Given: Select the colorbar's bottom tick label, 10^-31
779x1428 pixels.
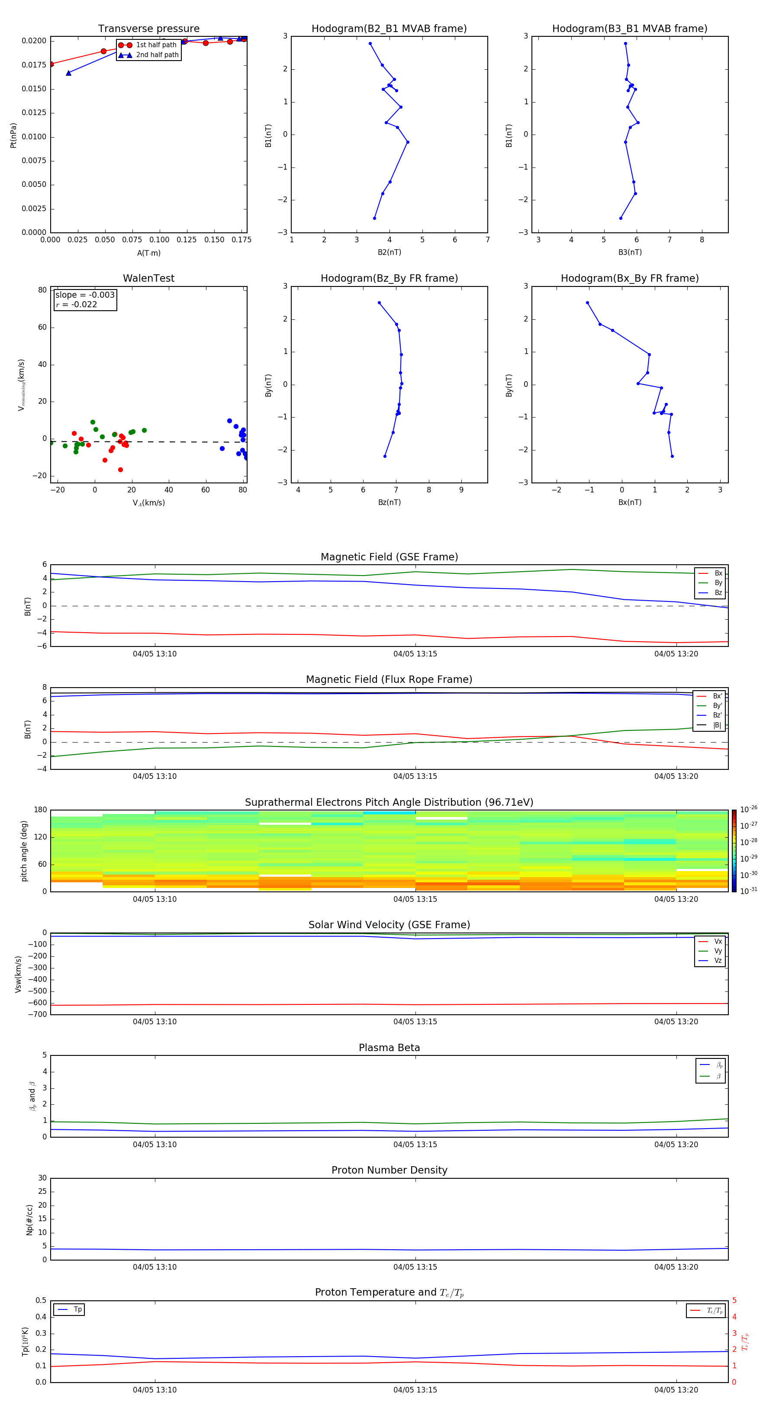Looking at the screenshot, I should click(x=749, y=891).
